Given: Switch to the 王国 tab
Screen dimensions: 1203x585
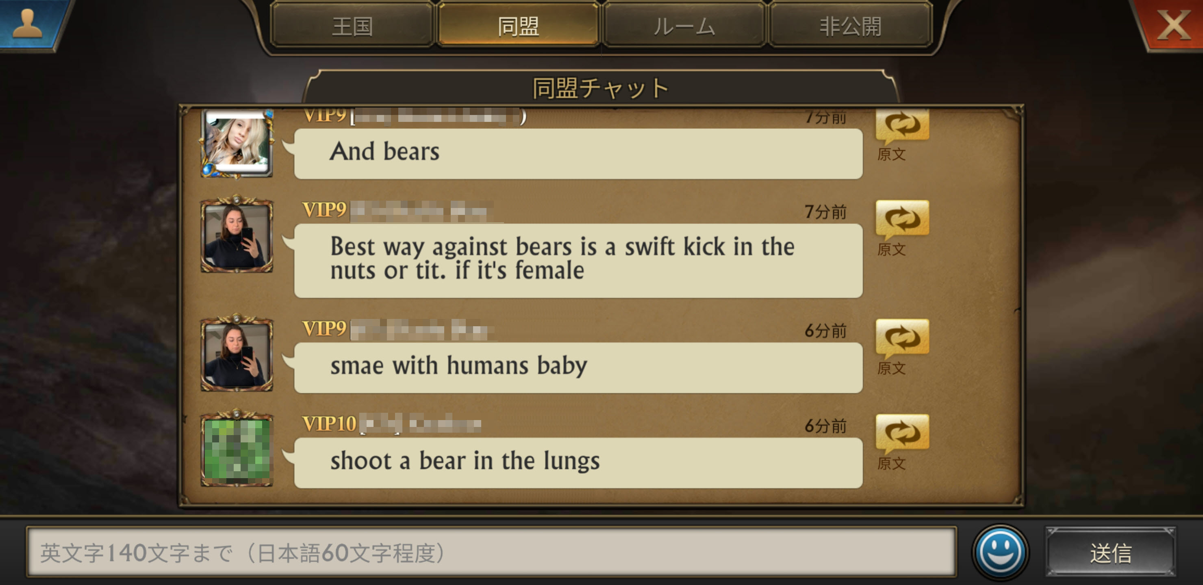Looking at the screenshot, I should click(352, 25).
